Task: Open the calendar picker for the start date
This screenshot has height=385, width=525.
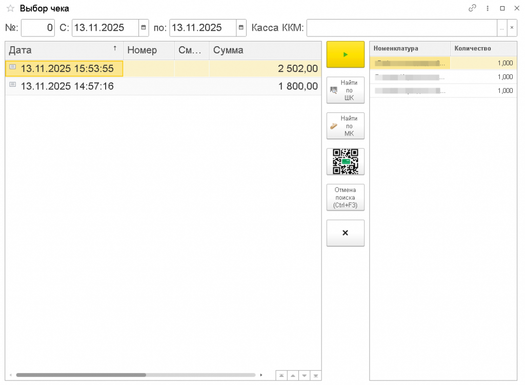Action: point(144,28)
